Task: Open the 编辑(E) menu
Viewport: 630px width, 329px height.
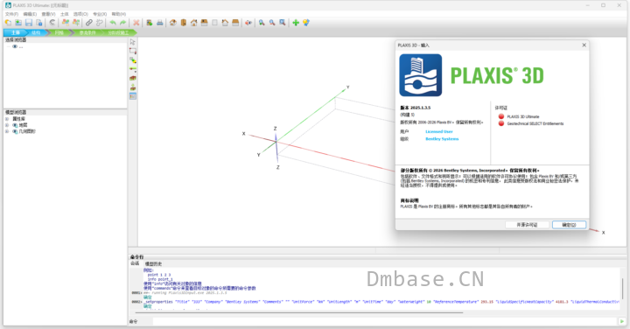Action: (30, 14)
